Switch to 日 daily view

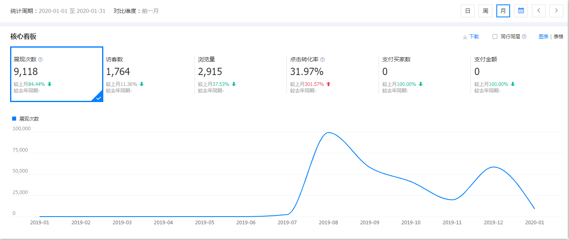pyautogui.click(x=468, y=11)
